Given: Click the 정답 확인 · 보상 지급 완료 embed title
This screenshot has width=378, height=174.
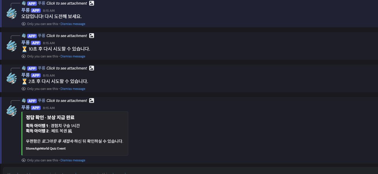Looking at the screenshot, I should (x=50, y=117).
